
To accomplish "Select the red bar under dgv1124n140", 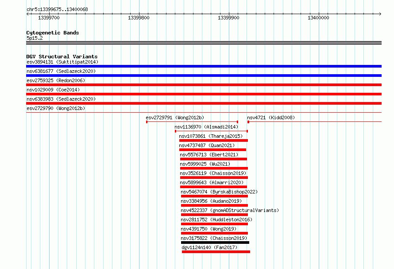I will click(216, 252).
